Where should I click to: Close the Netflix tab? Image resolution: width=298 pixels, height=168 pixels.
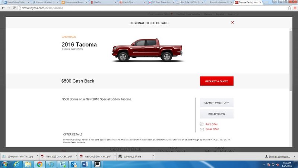tap(115, 3)
